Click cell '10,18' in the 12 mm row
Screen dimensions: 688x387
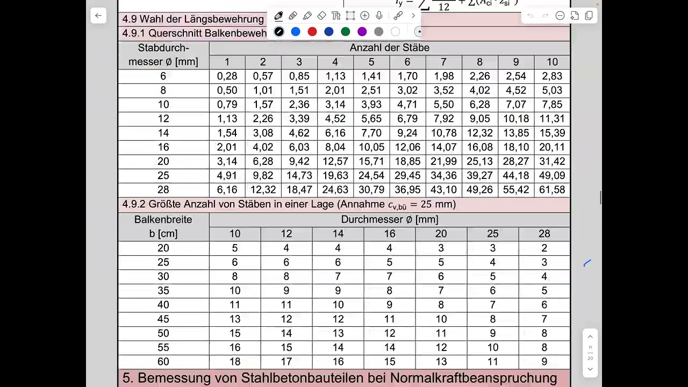tap(516, 119)
